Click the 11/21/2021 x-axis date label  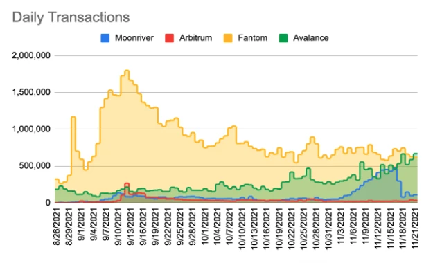(x=415, y=228)
